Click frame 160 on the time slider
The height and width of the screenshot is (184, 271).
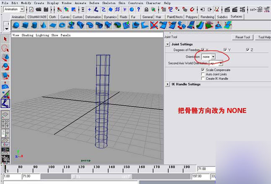pos(141,167)
